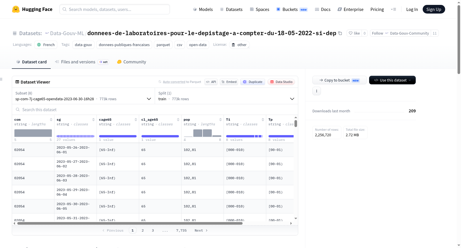
Task: Click the like heart button
Action: click(x=354, y=33)
